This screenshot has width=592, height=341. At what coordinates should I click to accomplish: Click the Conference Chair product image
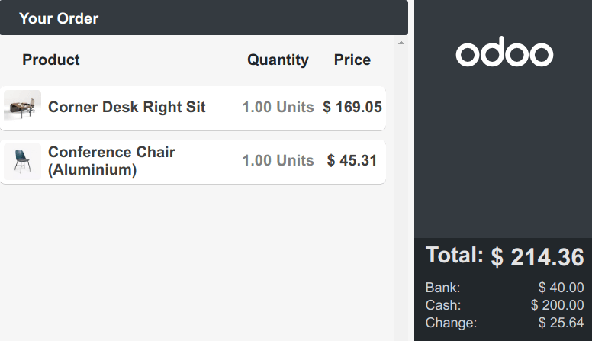point(22,161)
